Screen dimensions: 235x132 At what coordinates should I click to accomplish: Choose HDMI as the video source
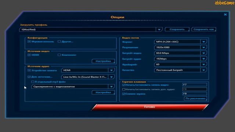click(x=29, y=55)
